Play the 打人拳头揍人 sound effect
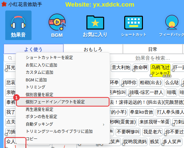The width and height of the screenshot is (184, 148). coord(170,112)
